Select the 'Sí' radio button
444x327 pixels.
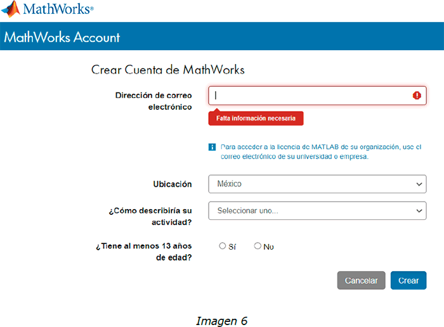tap(222, 246)
